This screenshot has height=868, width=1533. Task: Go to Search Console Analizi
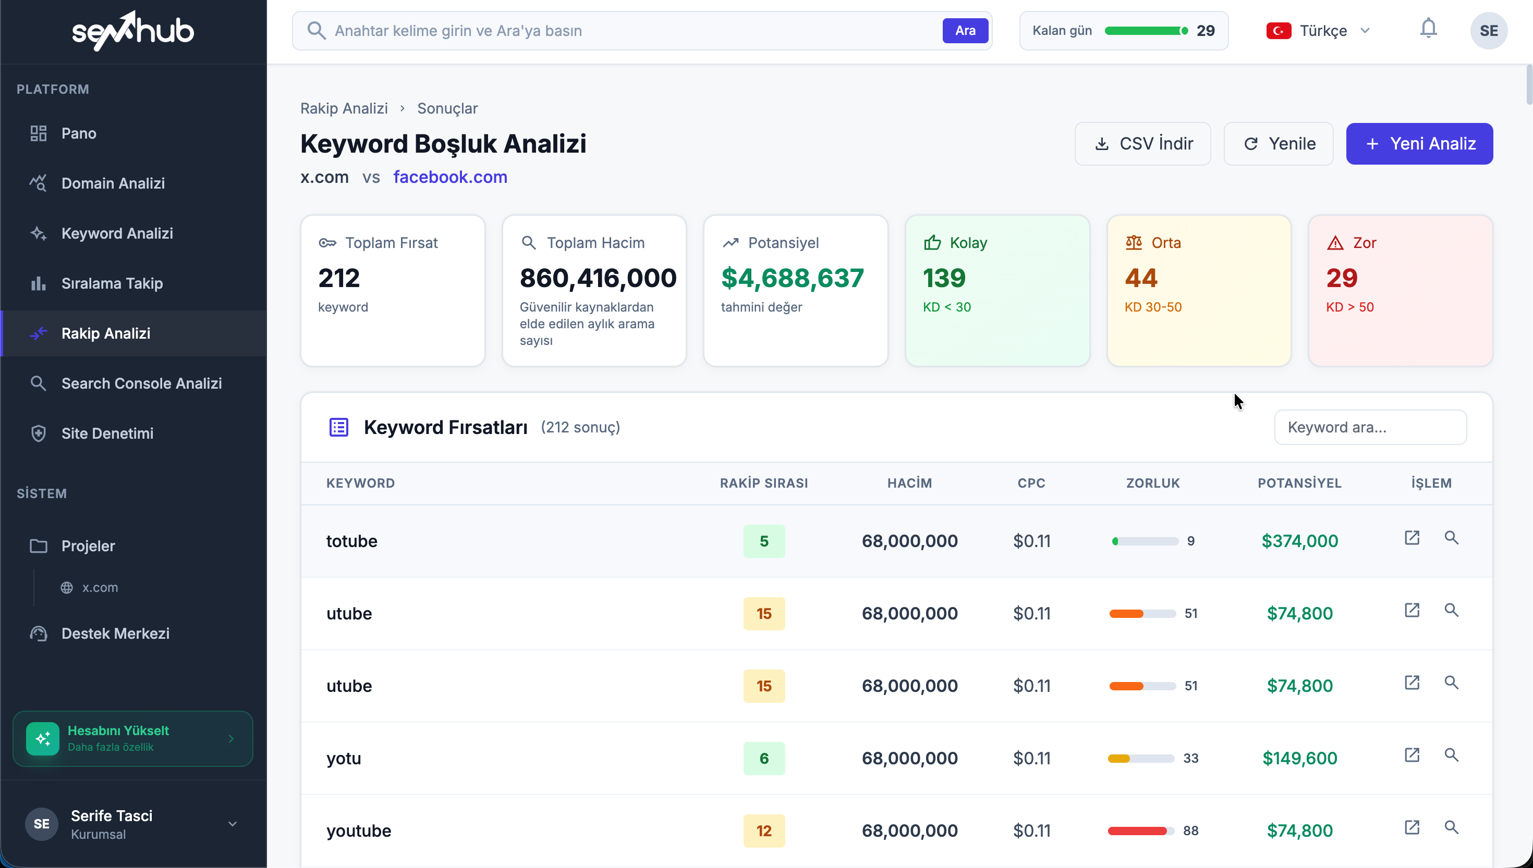point(141,383)
